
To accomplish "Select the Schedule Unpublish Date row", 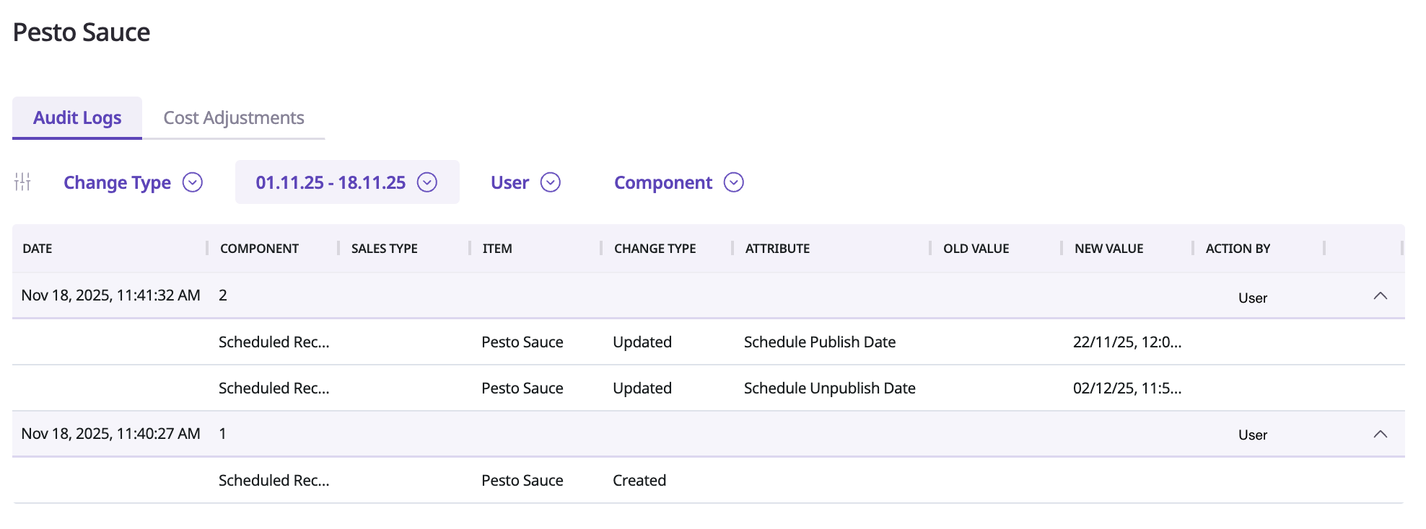I will tap(829, 388).
